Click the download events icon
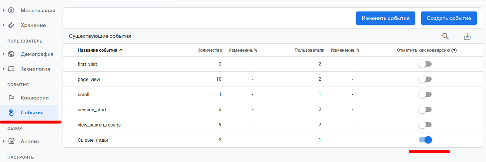The width and height of the screenshot is (486, 162). click(467, 36)
